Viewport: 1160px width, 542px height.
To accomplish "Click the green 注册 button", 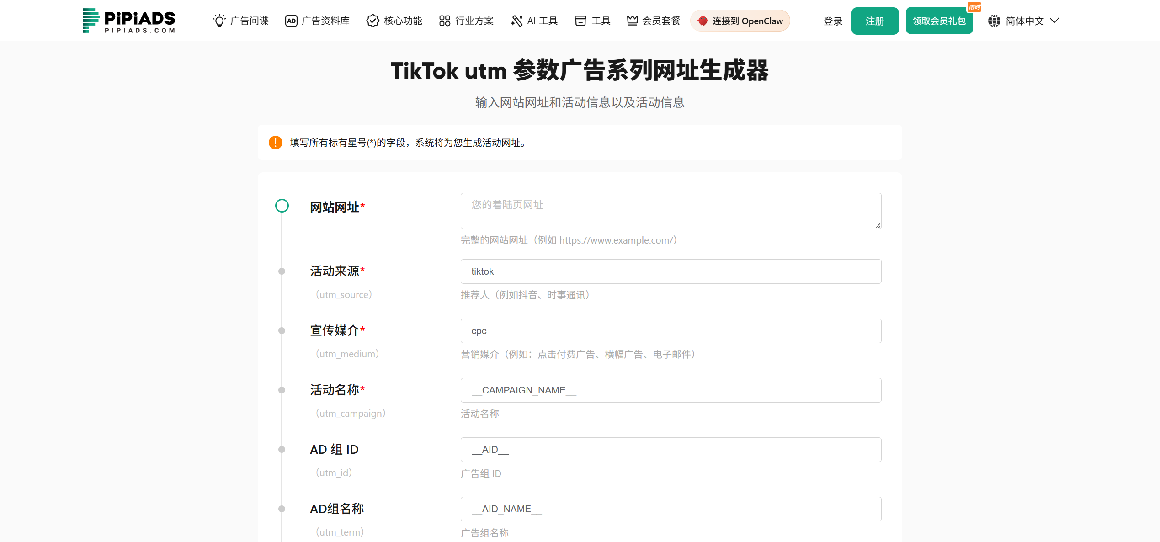I will [875, 21].
